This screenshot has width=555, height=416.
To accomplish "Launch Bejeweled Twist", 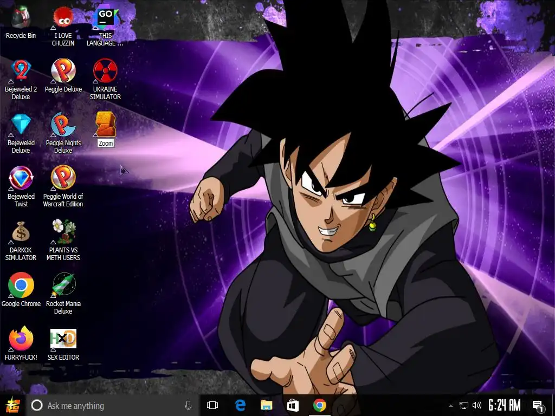I will pyautogui.click(x=21, y=178).
